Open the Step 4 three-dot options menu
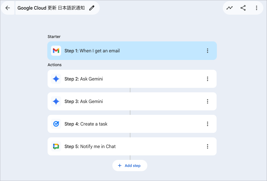The image size is (267, 181). pos(207,124)
